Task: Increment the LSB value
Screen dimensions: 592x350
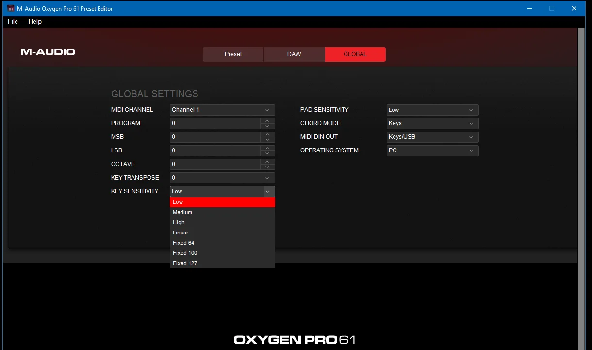Action: coord(267,148)
